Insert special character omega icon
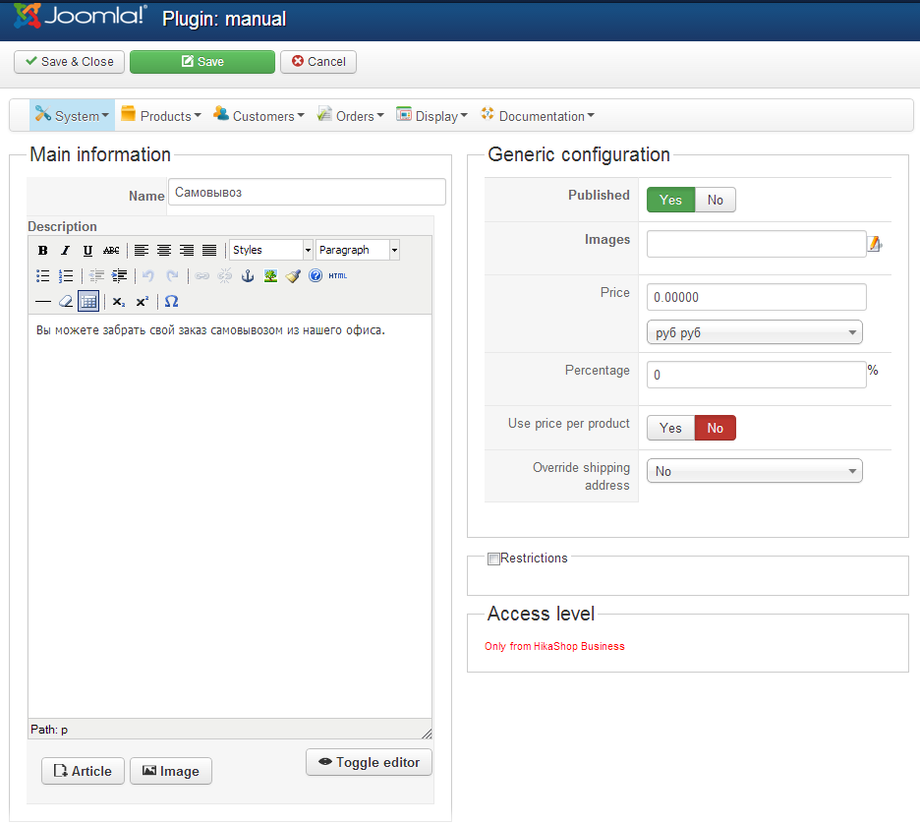Image resolution: width=920 pixels, height=824 pixels. coord(171,302)
